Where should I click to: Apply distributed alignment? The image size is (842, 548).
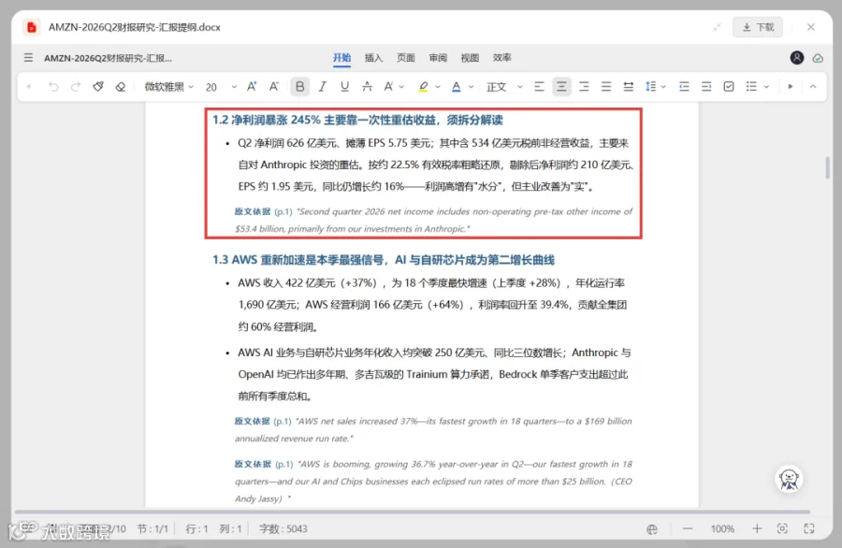click(629, 86)
